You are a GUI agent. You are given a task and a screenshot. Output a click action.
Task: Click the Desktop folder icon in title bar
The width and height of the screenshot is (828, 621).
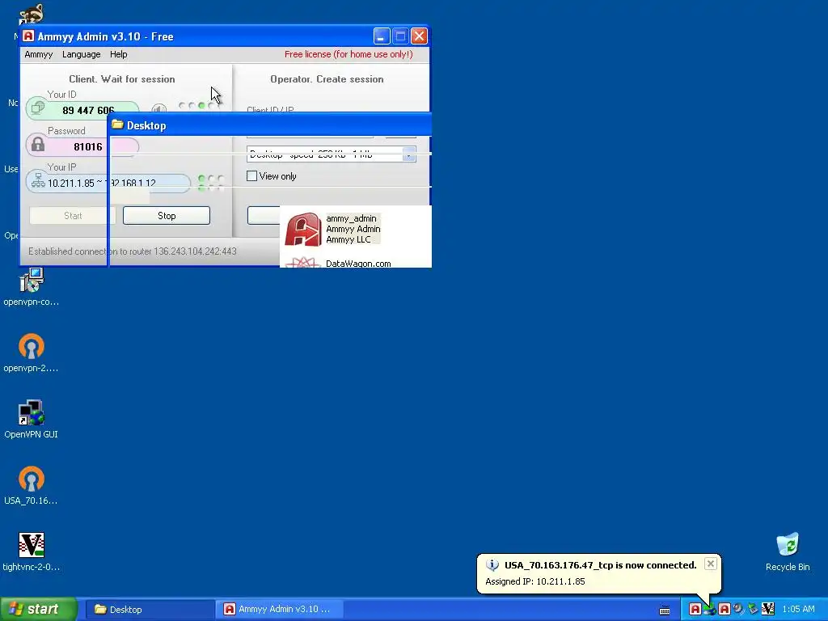(x=117, y=125)
